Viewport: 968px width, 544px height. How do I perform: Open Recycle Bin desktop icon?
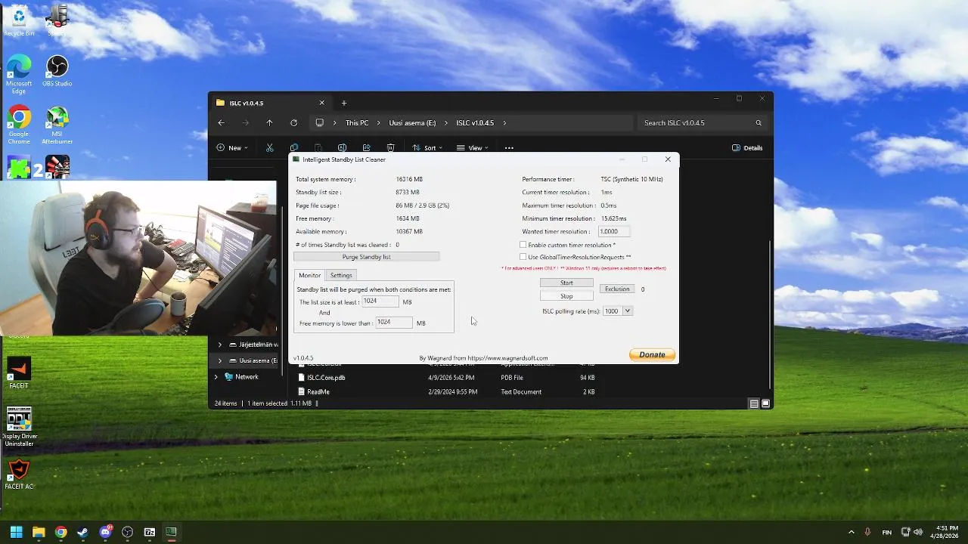(19, 20)
